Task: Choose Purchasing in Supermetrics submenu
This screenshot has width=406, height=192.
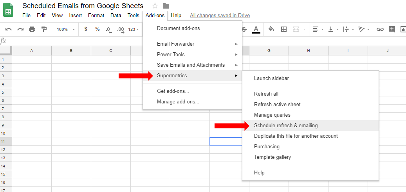Action: click(x=310, y=147)
